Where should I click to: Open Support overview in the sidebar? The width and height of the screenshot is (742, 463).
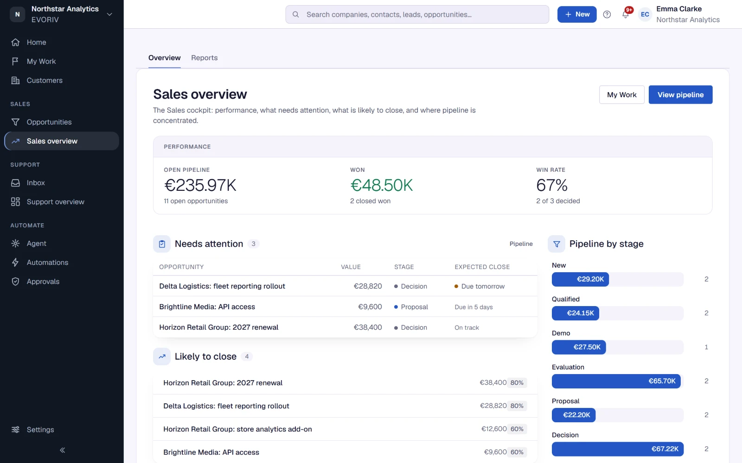tap(62, 201)
